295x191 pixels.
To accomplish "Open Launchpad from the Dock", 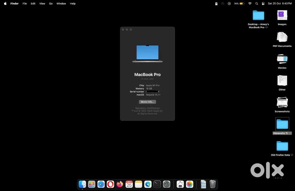I will click(92, 184).
